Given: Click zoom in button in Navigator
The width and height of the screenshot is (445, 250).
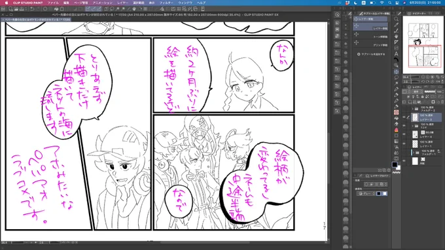Looking at the screenshot, I should pos(428,77).
